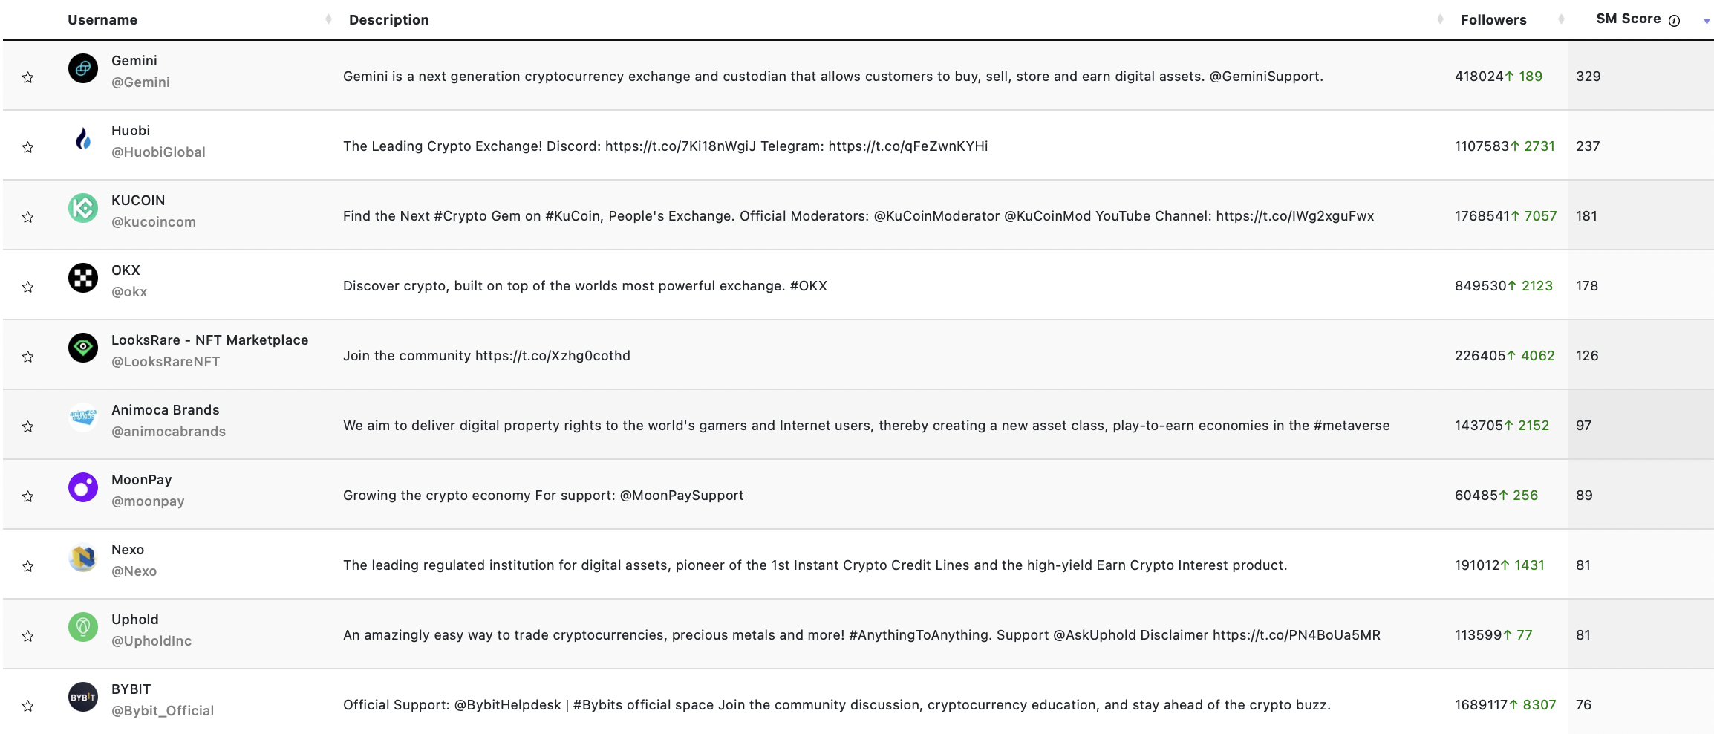Toggle favorite star for Gemini

tap(28, 77)
